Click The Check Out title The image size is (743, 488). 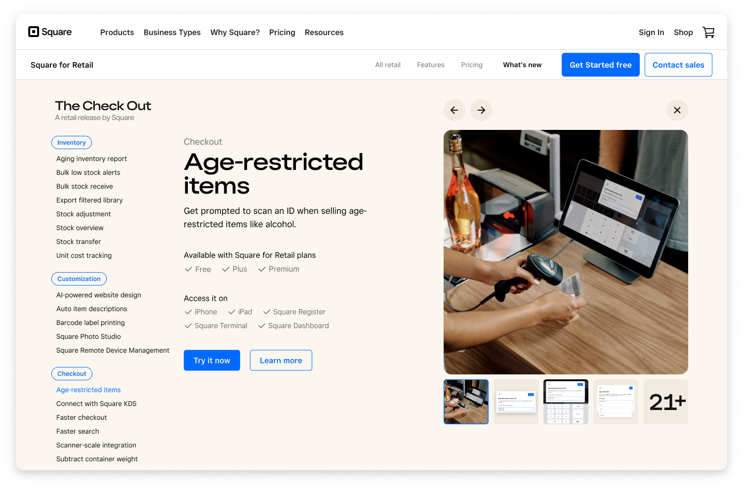pyautogui.click(x=103, y=106)
